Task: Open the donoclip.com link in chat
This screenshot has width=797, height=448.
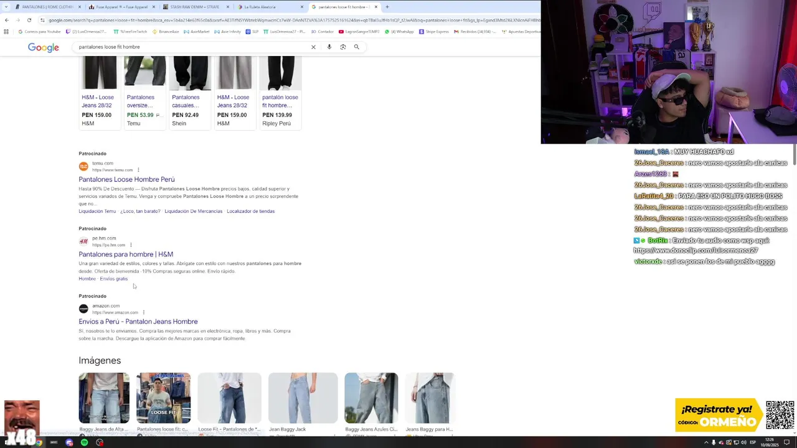Action: (x=696, y=250)
